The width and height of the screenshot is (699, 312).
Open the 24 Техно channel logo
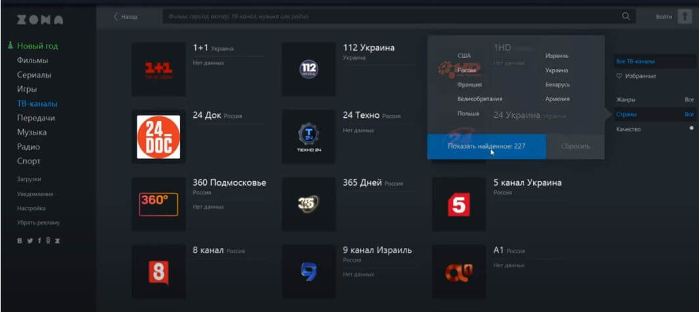coord(308,137)
